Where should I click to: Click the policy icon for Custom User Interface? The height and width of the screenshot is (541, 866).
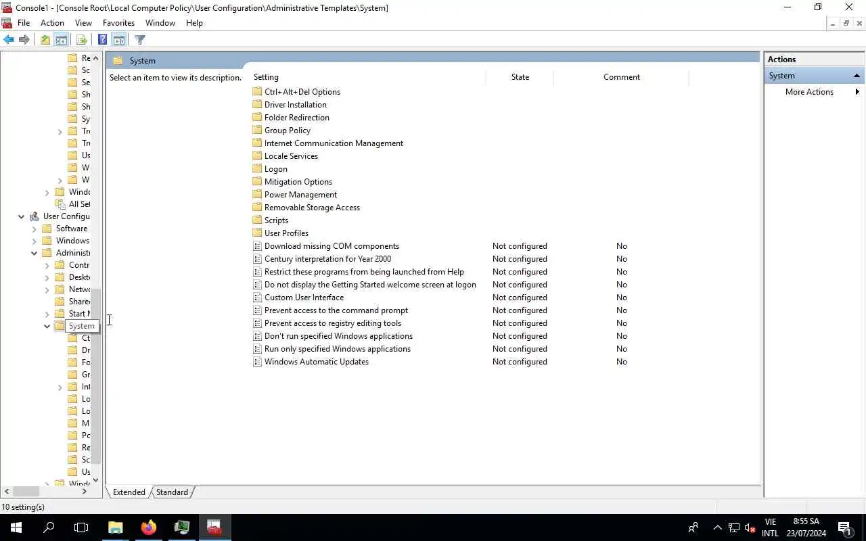(257, 298)
